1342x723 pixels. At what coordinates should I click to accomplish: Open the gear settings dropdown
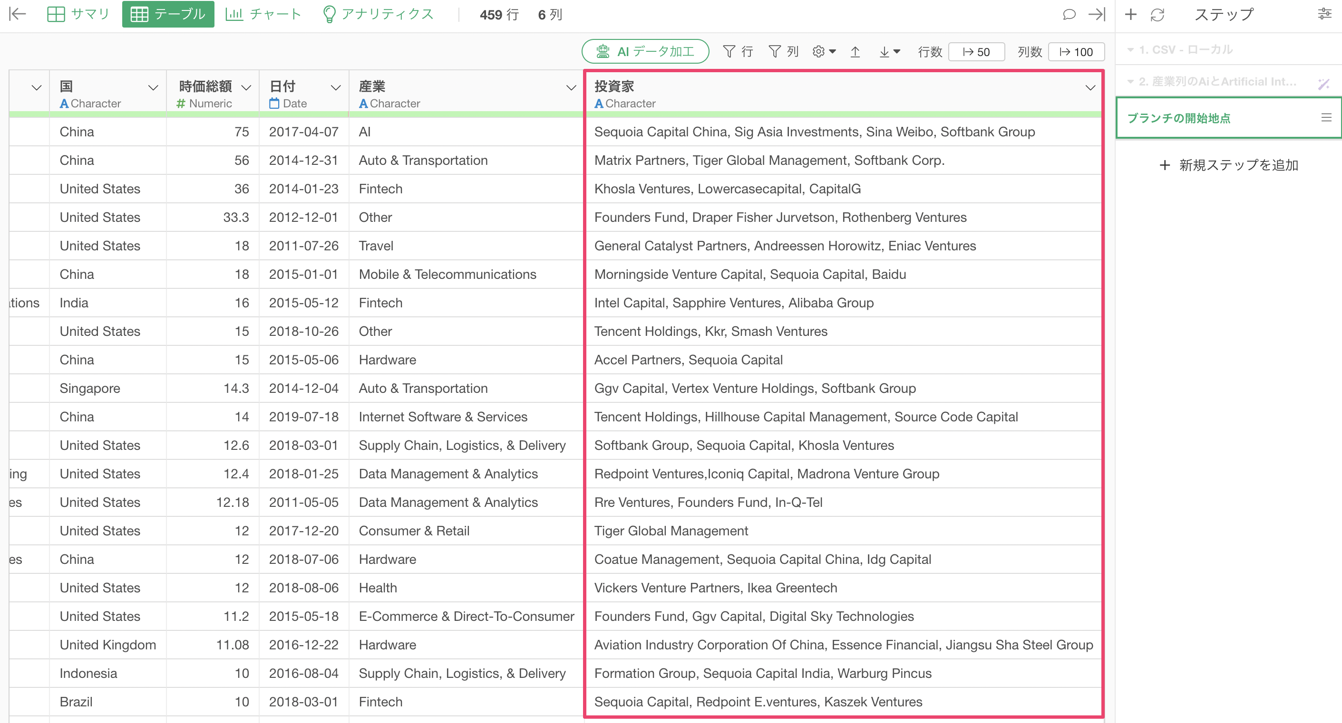coord(824,51)
